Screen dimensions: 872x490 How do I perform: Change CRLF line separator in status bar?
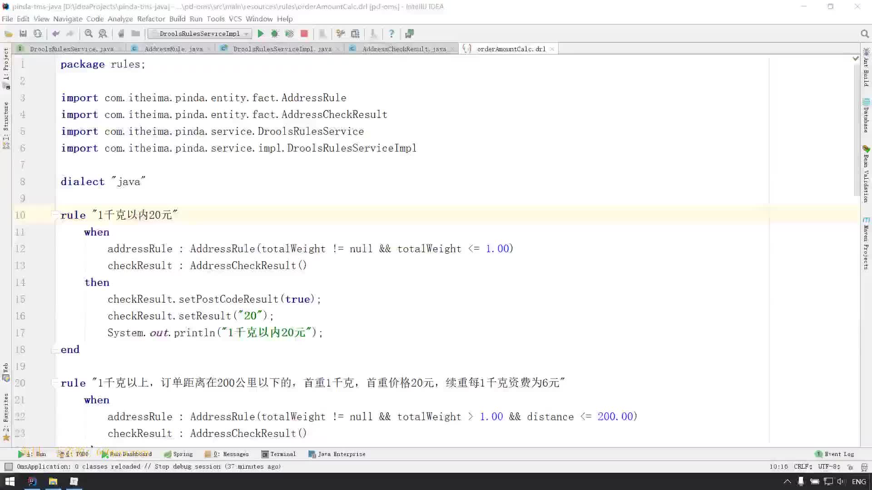click(803, 466)
